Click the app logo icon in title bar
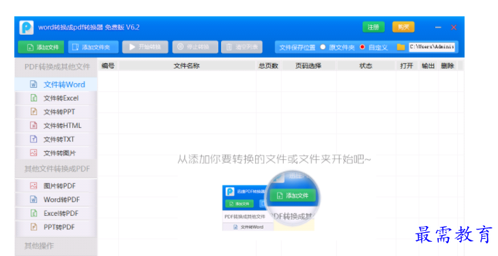498x256 pixels. pyautogui.click(x=27, y=27)
